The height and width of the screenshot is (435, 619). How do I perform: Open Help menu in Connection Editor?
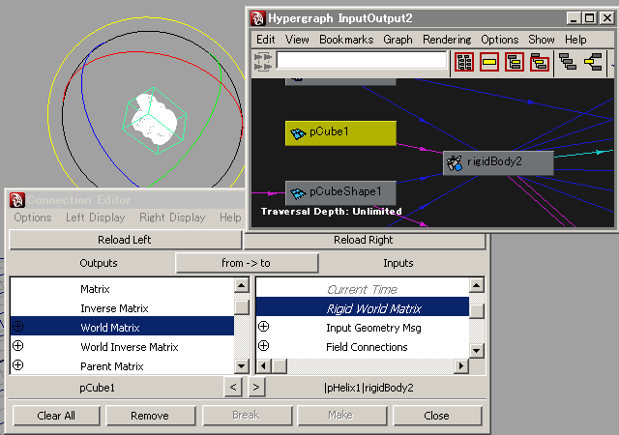click(x=230, y=217)
